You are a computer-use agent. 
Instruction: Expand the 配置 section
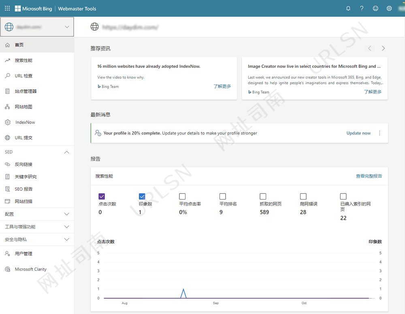point(67,214)
